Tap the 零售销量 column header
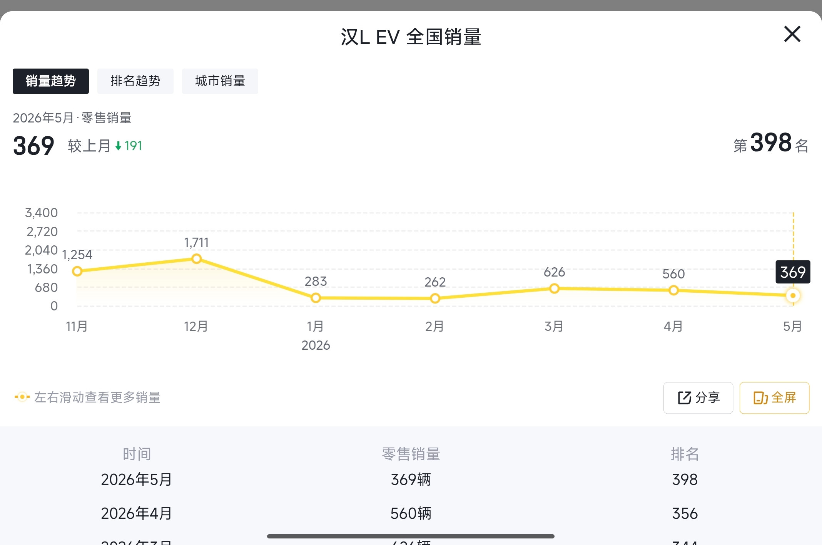822x545 pixels. [x=411, y=454]
